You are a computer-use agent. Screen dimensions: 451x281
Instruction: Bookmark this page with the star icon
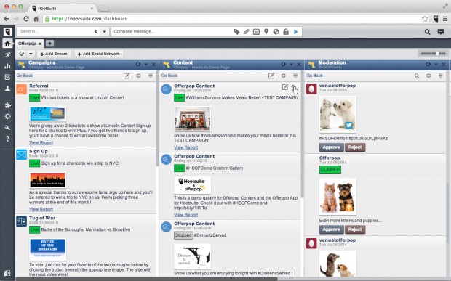(x=425, y=19)
